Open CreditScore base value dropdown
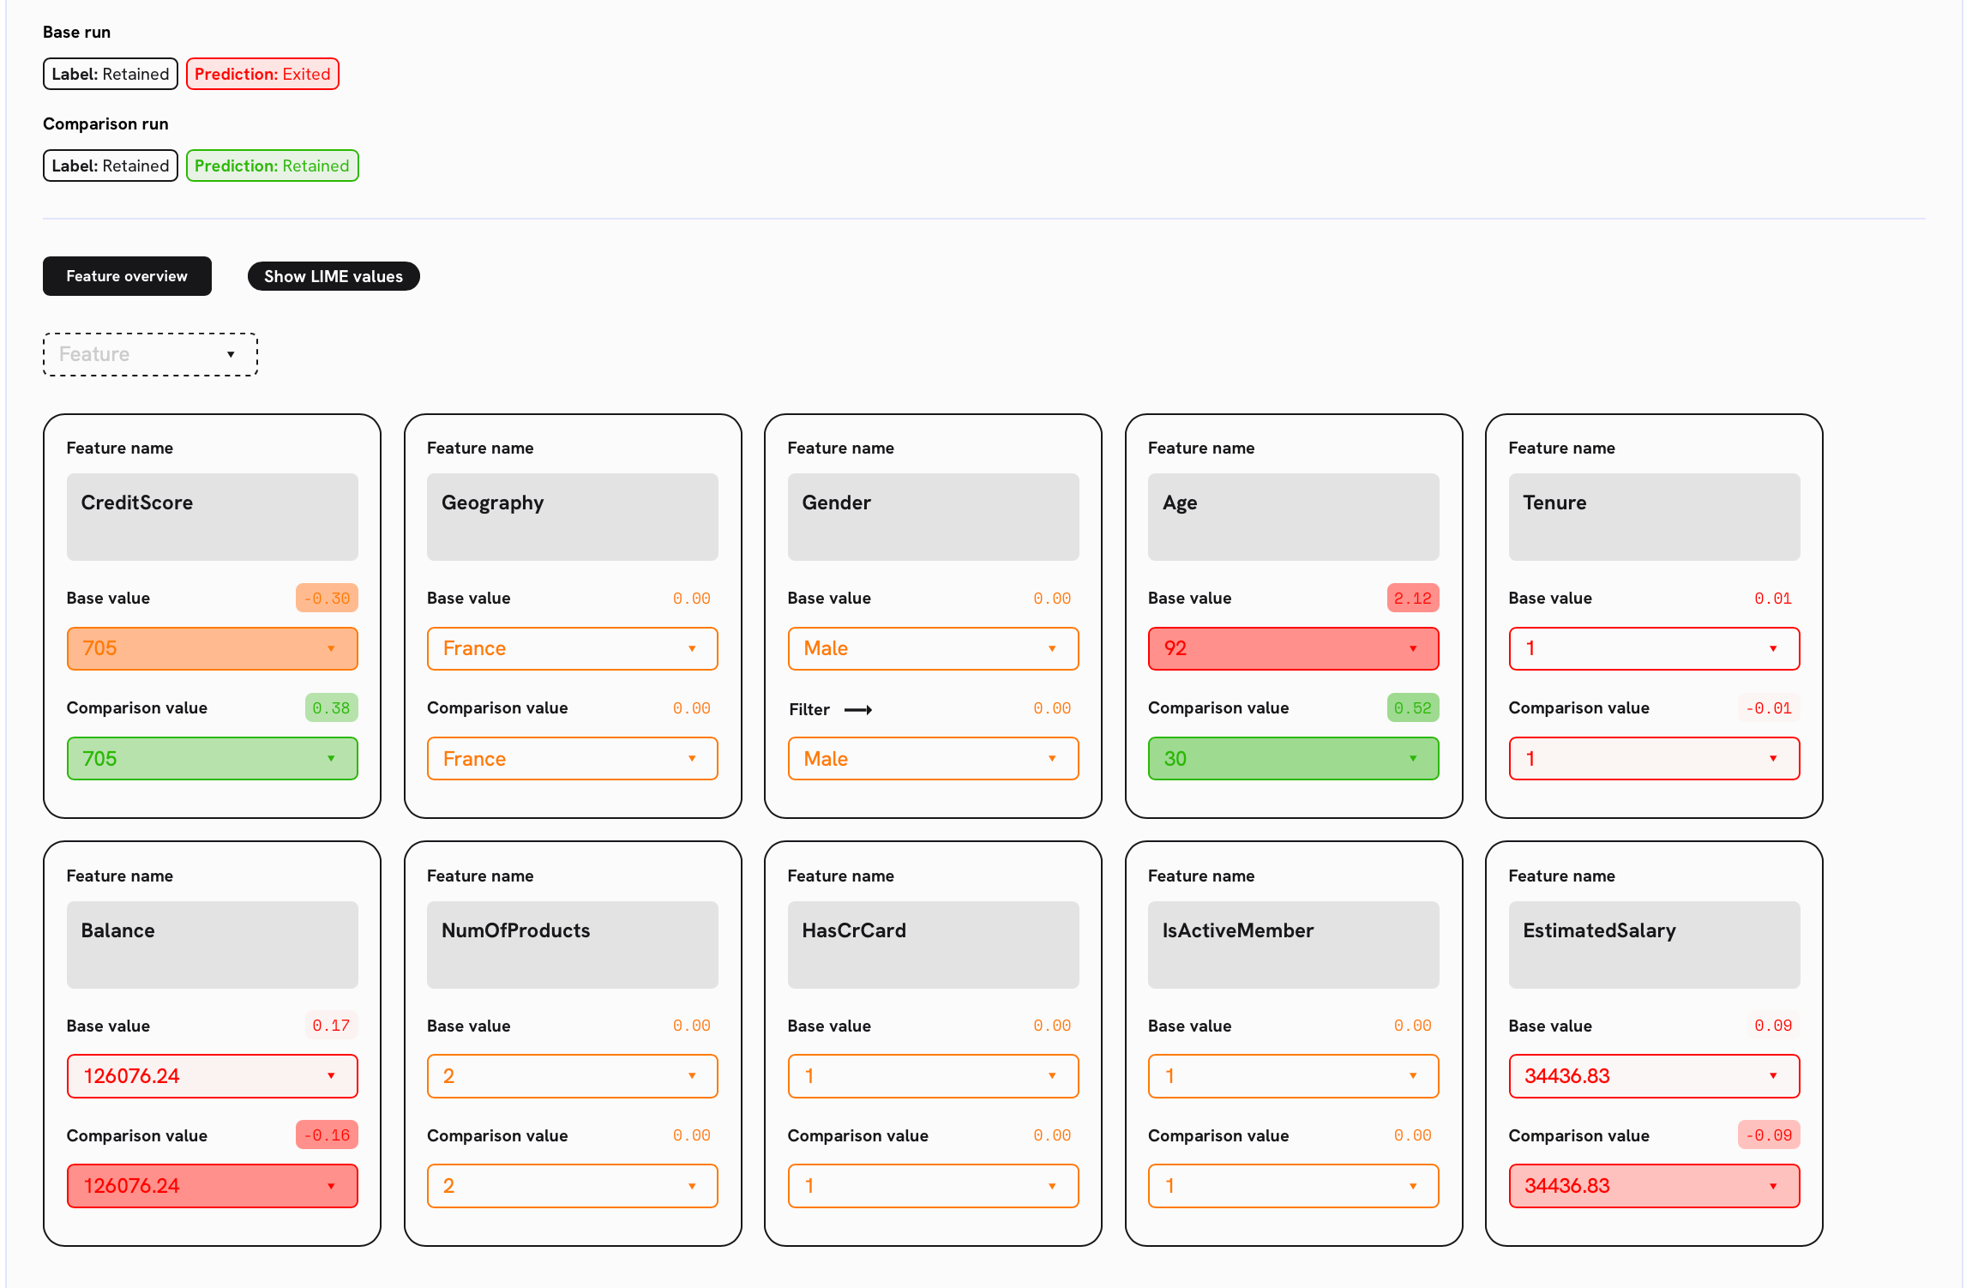The width and height of the screenshot is (1972, 1288). point(212,648)
